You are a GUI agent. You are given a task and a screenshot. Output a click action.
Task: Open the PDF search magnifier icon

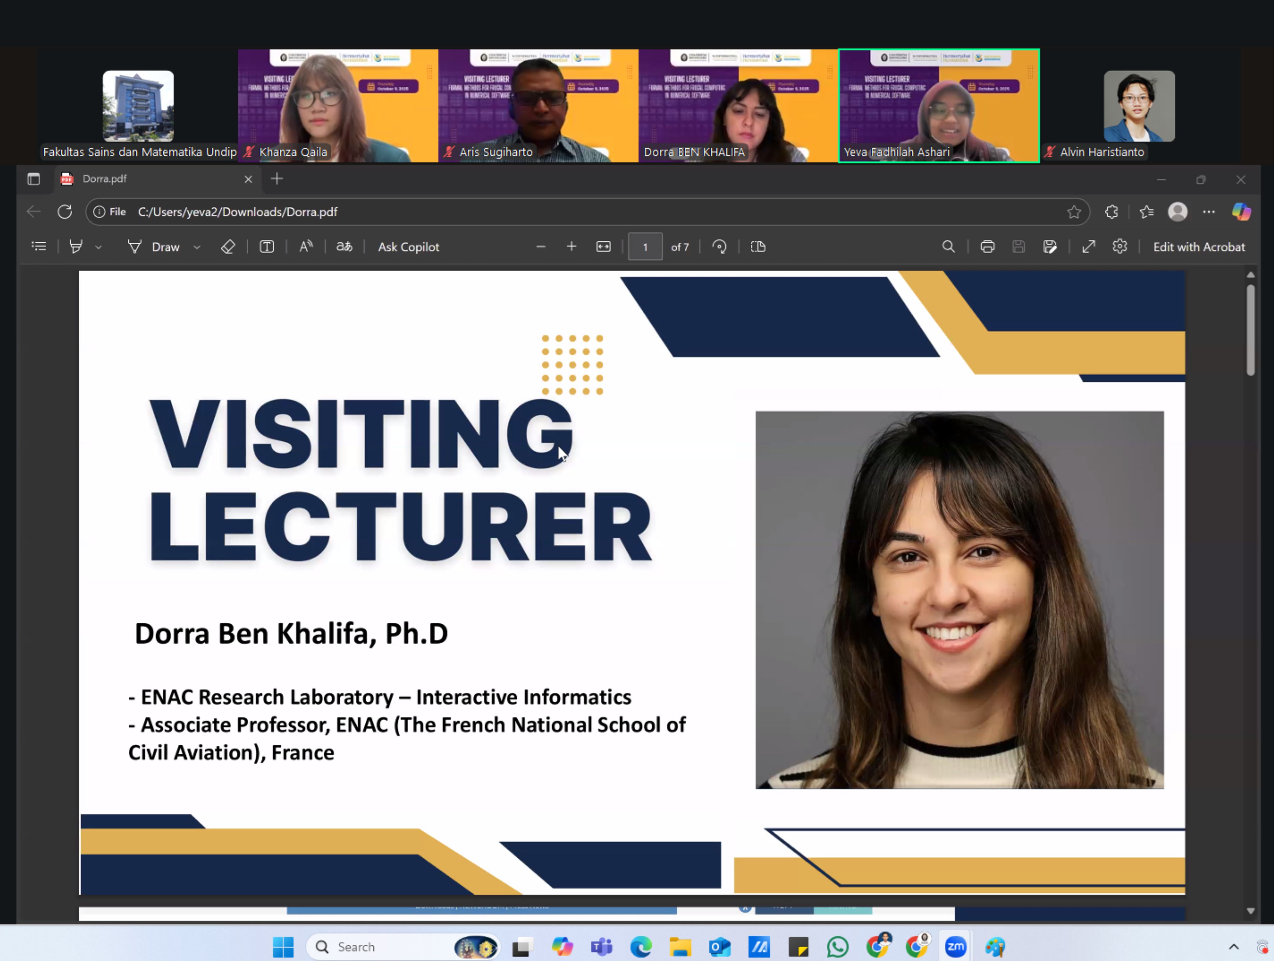click(948, 247)
